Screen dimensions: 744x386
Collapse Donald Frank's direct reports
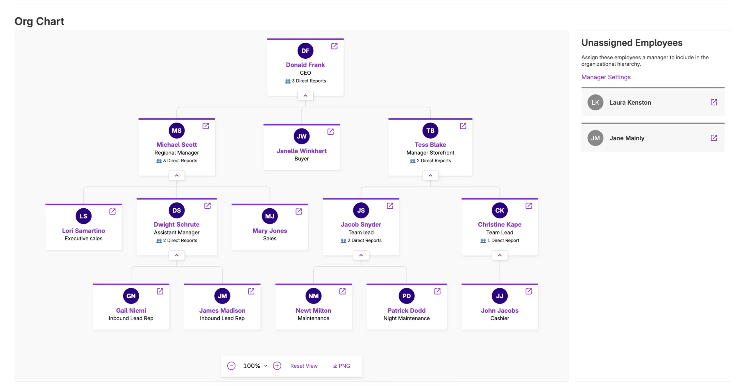(x=305, y=96)
